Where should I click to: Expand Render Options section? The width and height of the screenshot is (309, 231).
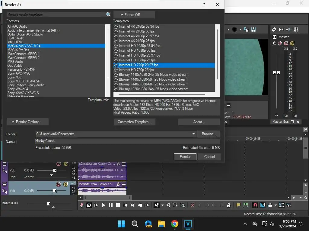click(x=27, y=122)
